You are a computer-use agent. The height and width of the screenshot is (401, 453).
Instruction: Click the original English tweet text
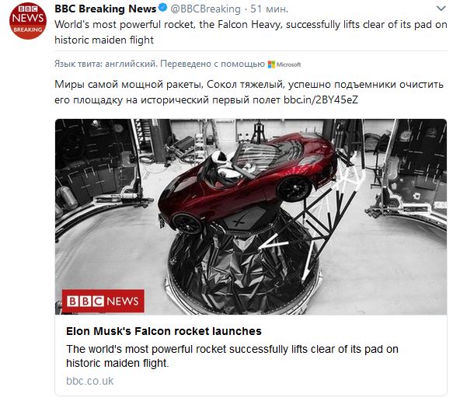[251, 32]
